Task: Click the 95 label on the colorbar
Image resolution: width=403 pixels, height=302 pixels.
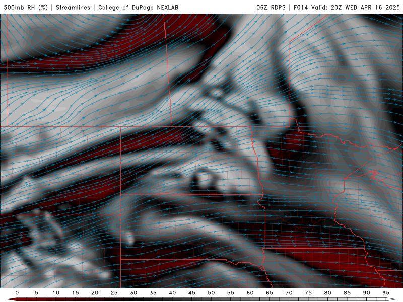Action: pyautogui.click(x=386, y=293)
